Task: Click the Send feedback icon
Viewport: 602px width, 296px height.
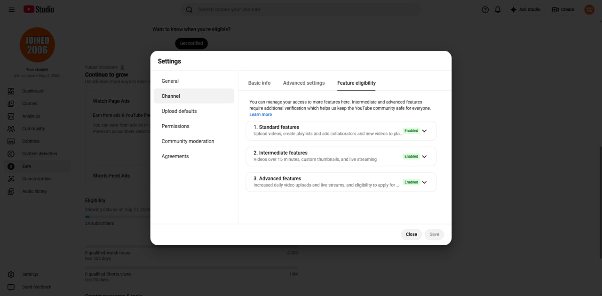Action: point(11,287)
